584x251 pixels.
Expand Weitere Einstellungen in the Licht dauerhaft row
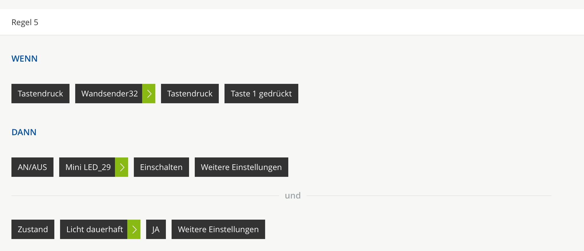(x=218, y=229)
